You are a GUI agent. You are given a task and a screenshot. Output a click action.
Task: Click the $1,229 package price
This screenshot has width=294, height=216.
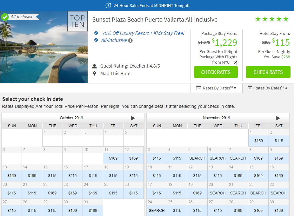224,43
